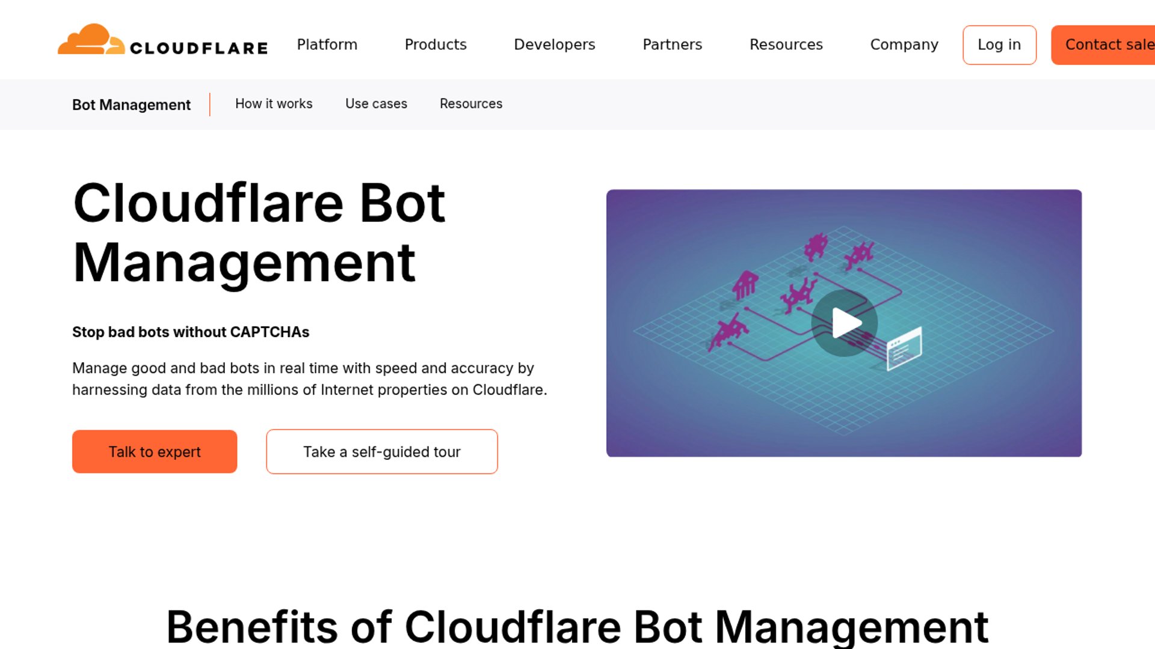Screen dimensions: 1155x649
Task: Open the Platform navigation menu
Action: point(327,44)
